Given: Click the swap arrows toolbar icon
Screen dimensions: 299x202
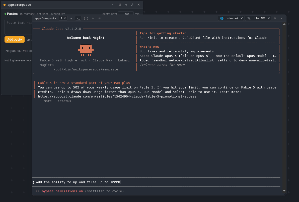Looking at the screenshot, I should (93, 18).
